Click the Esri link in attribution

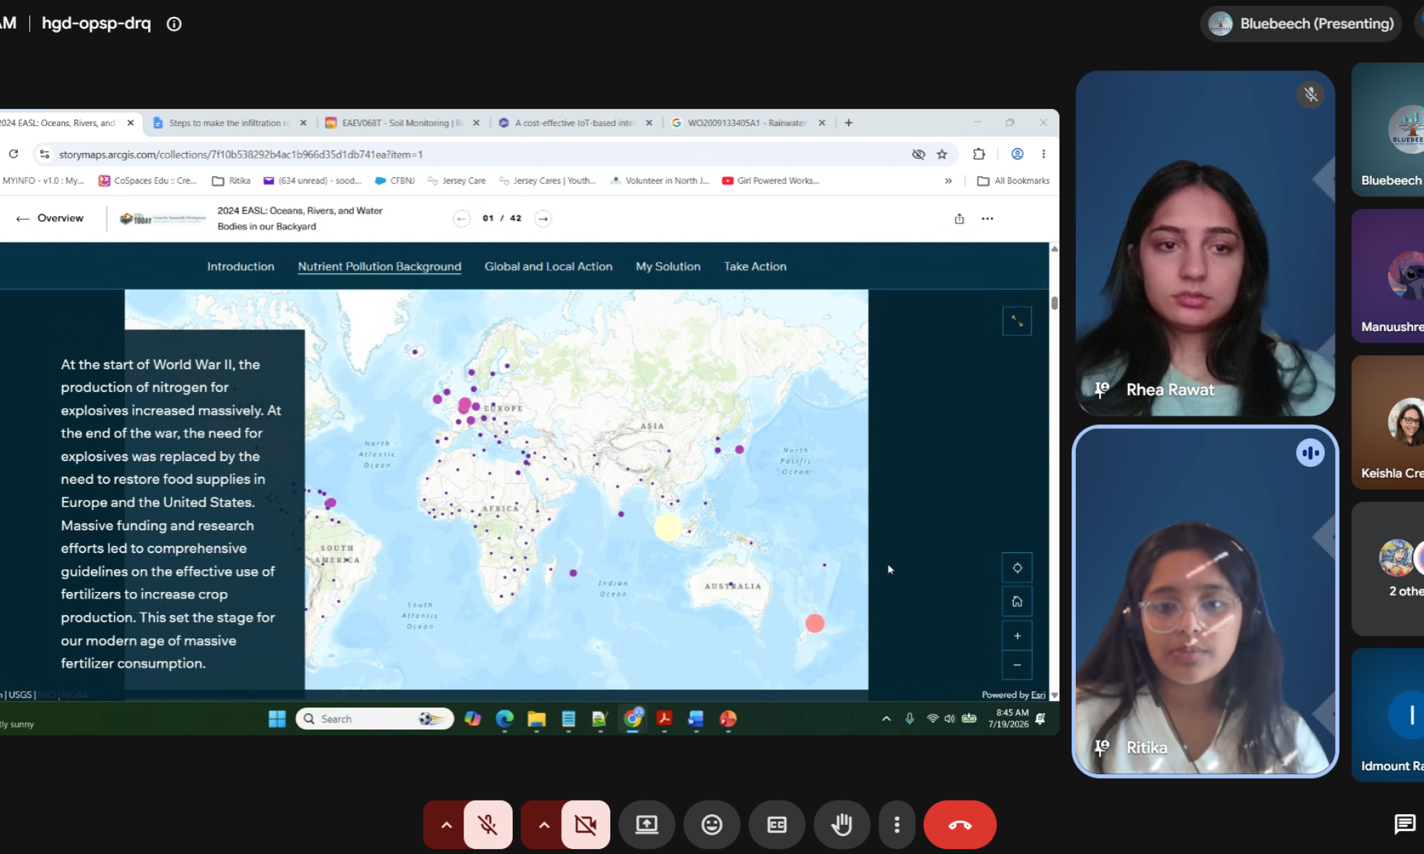pos(1038,695)
